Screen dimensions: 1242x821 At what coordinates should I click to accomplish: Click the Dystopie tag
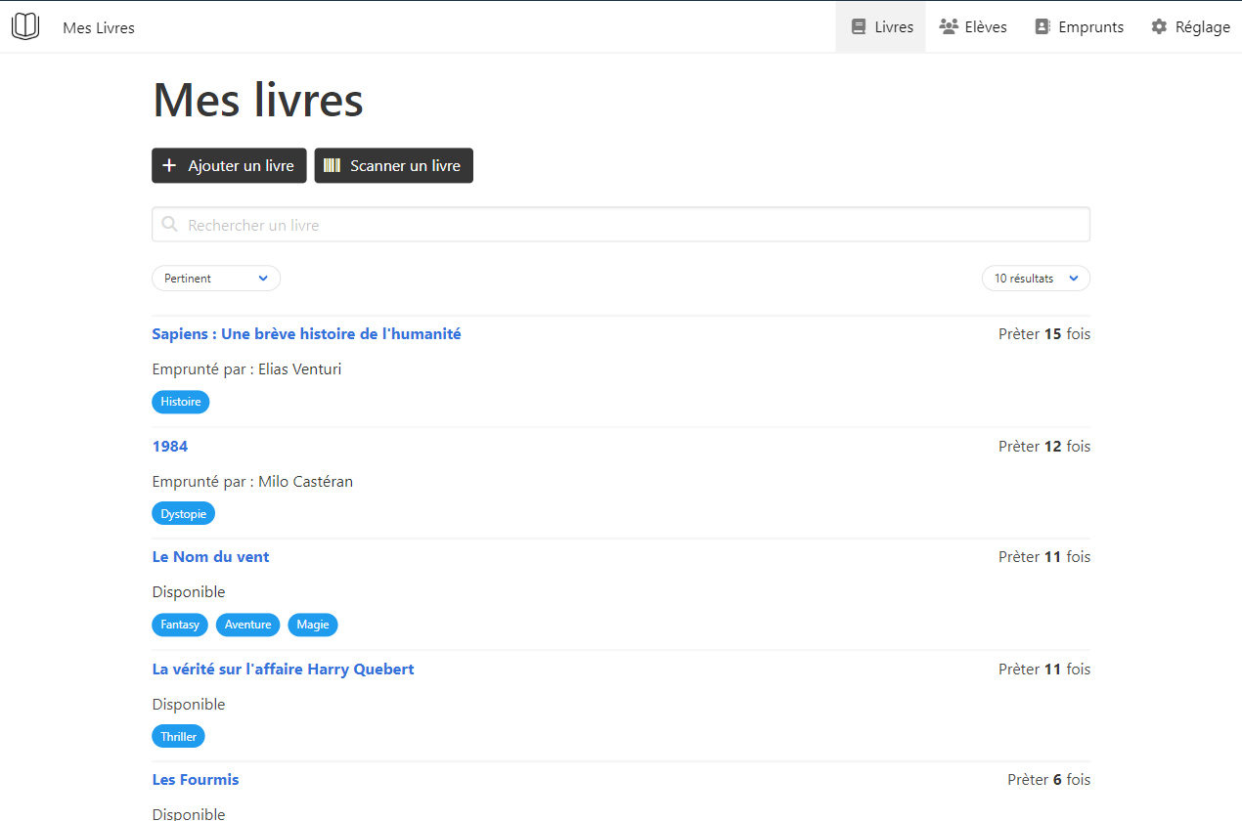click(x=183, y=514)
